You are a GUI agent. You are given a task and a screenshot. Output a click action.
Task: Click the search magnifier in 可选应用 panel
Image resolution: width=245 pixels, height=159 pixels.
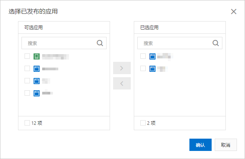coord(100,43)
